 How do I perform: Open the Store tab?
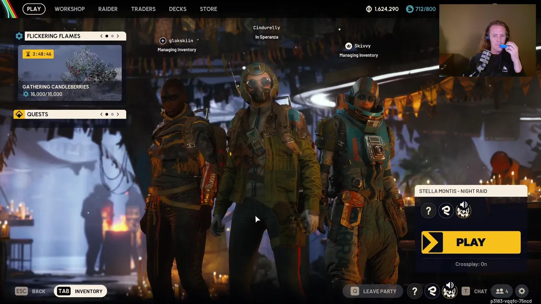[x=208, y=9]
